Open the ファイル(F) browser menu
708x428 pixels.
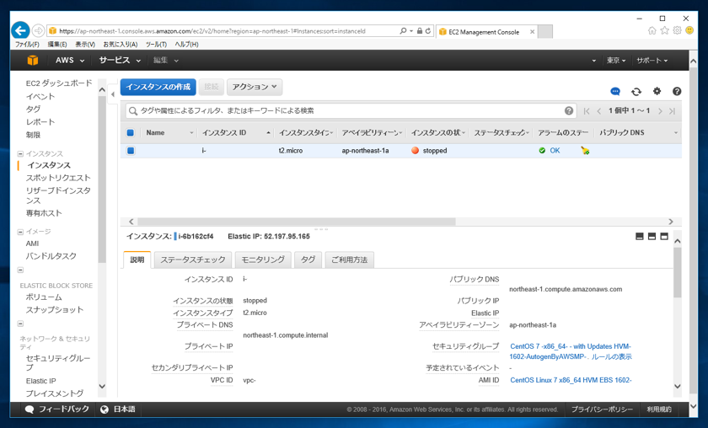(x=27, y=45)
